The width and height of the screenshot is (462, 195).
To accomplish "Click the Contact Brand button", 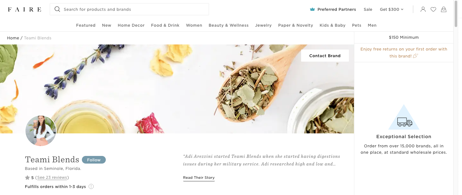I will (325, 56).
